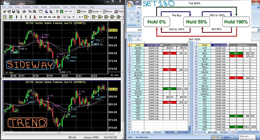Open the Study menu

pos(44,7)
